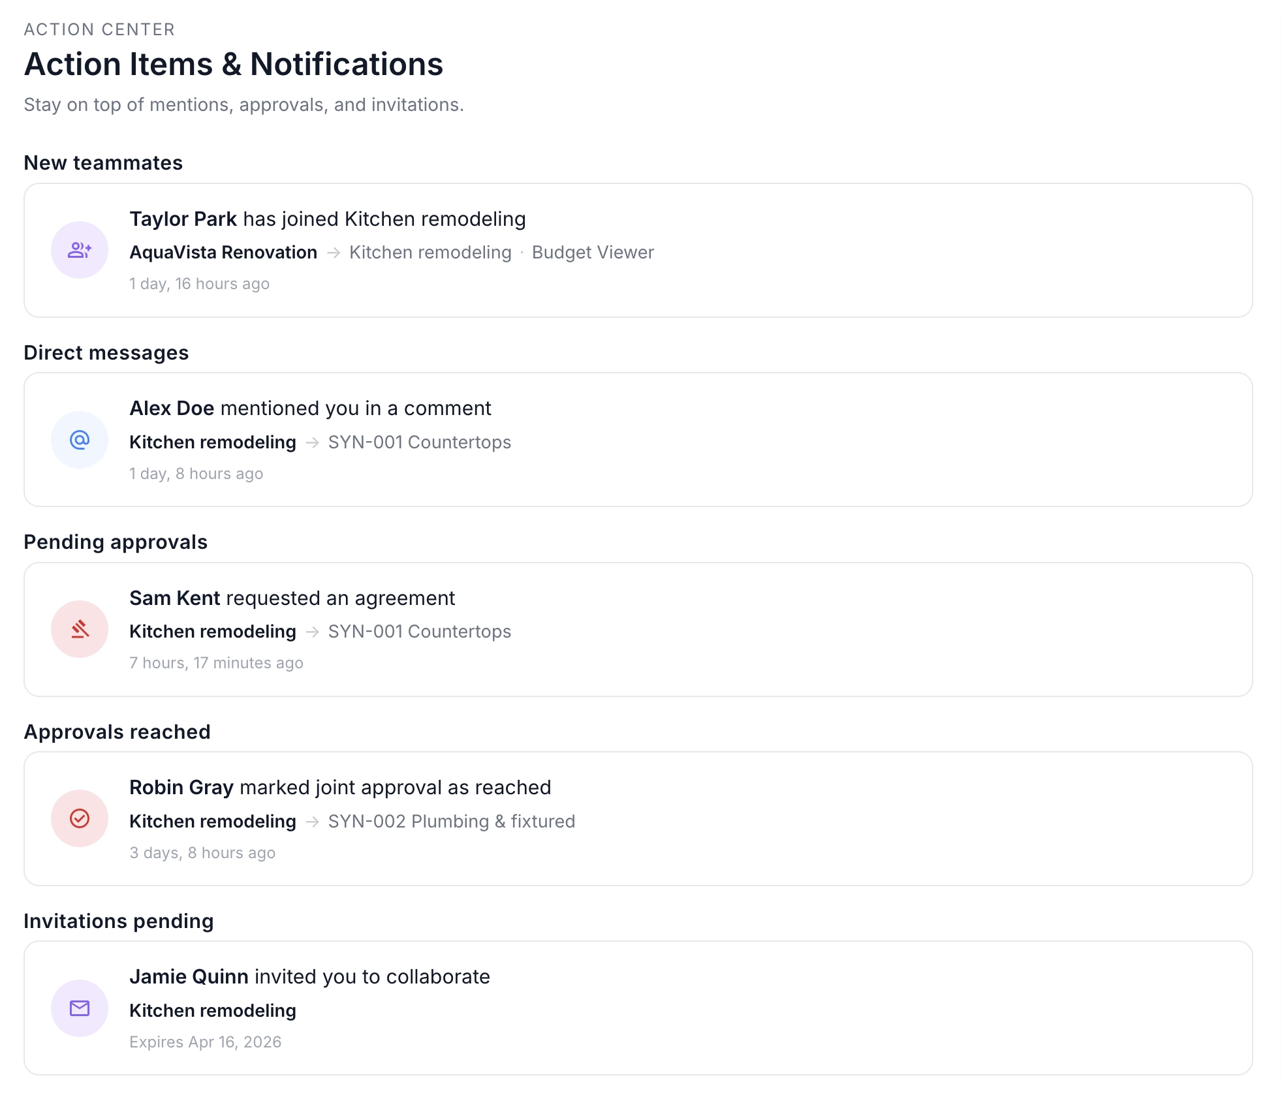The image size is (1282, 1099).
Task: Open the Robin Gray joint approval notification
Action: pos(638,818)
